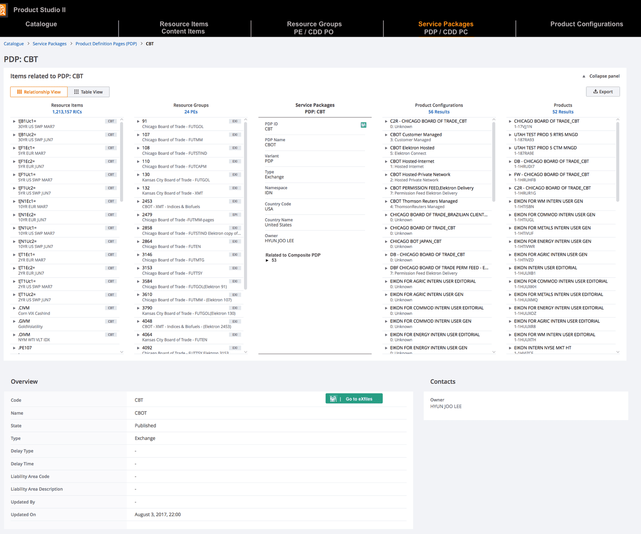Image resolution: width=641 pixels, height=534 pixels.
Task: Open the Catalogue tab
Action: tap(41, 24)
